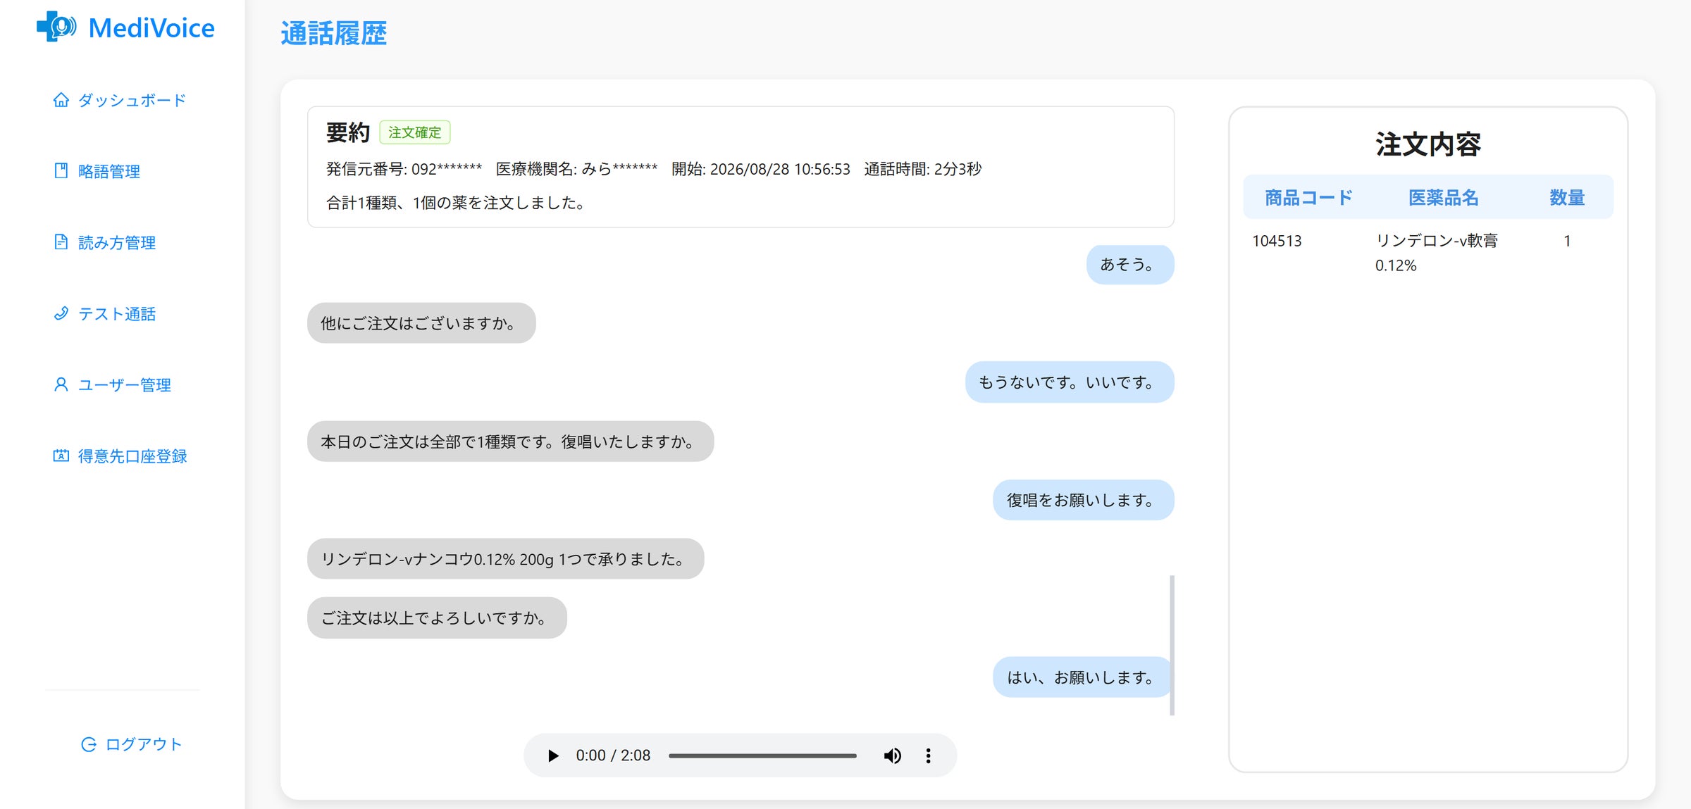Select the 104513 order row
Image resolution: width=1691 pixels, height=809 pixels.
(x=1428, y=253)
